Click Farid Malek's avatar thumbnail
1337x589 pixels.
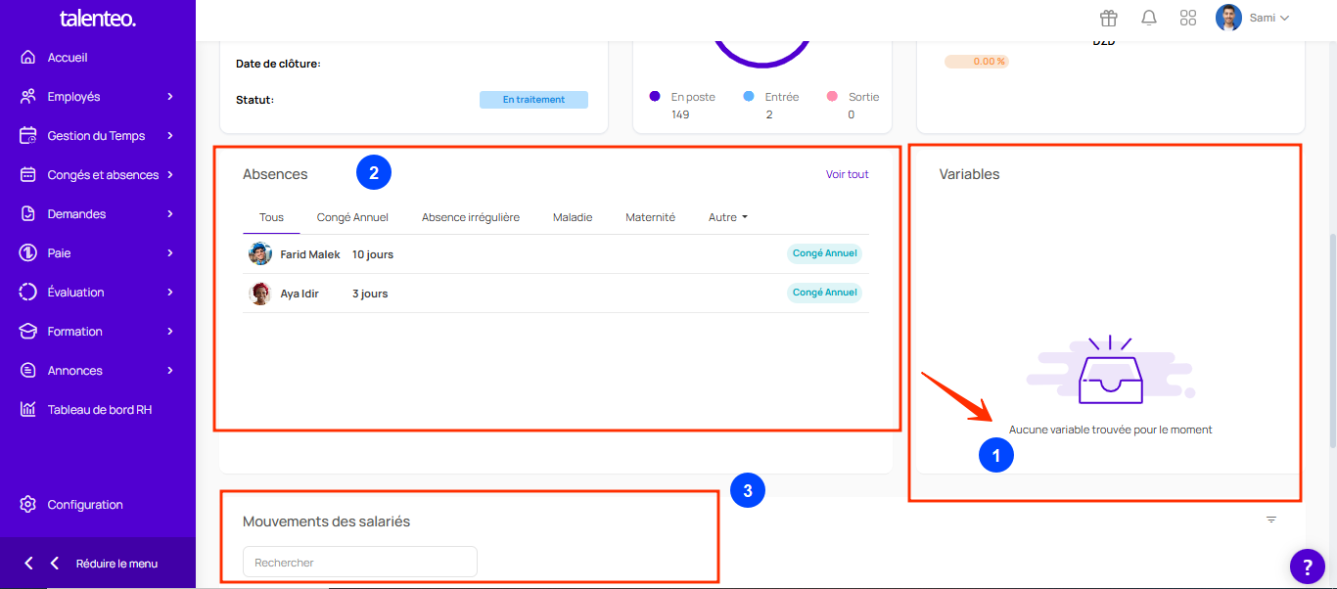click(259, 254)
